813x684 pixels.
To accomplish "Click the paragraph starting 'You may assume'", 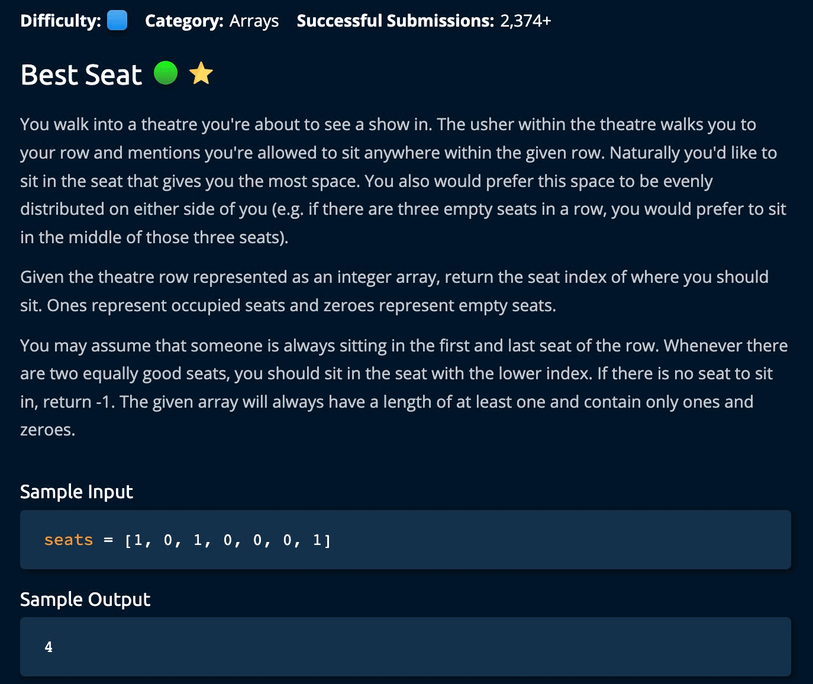I will [x=402, y=374].
